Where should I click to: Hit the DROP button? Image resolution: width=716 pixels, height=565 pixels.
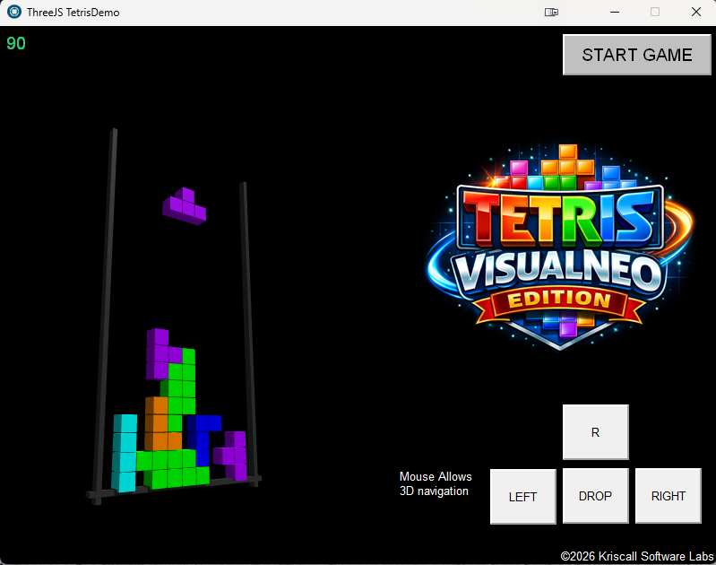coord(595,496)
